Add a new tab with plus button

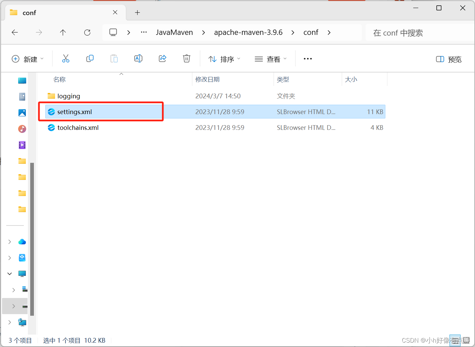point(137,12)
